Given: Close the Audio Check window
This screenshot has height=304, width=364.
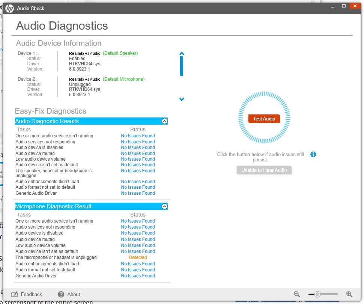Looking at the screenshot, I should pyautogui.click(x=355, y=6).
